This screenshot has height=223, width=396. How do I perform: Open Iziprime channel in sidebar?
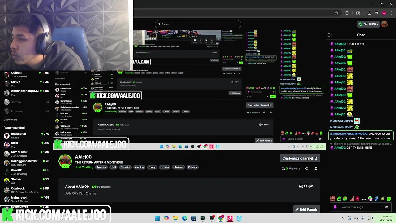26,111
